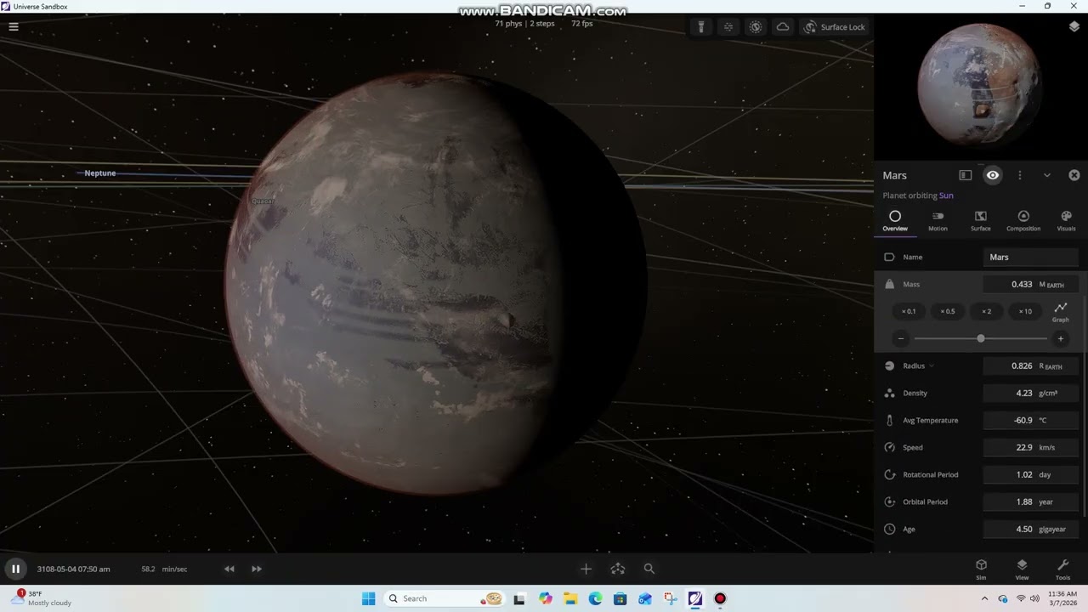This screenshot has height=612, width=1088.
Task: Click the Rotational Period icon
Action: tap(889, 474)
